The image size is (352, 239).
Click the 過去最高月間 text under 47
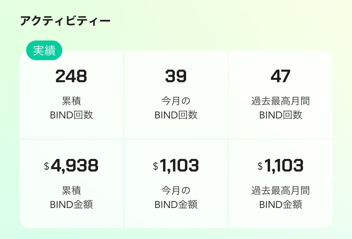click(x=281, y=101)
